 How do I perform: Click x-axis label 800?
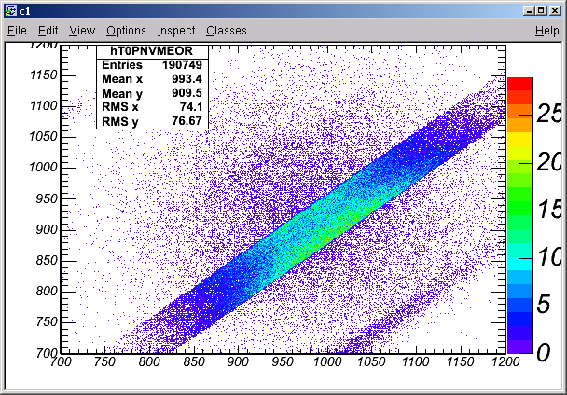(x=149, y=361)
